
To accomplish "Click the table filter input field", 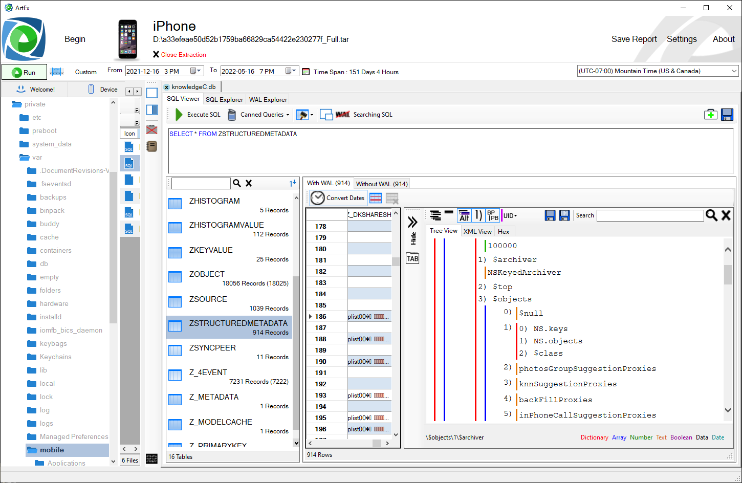I will pyautogui.click(x=201, y=183).
